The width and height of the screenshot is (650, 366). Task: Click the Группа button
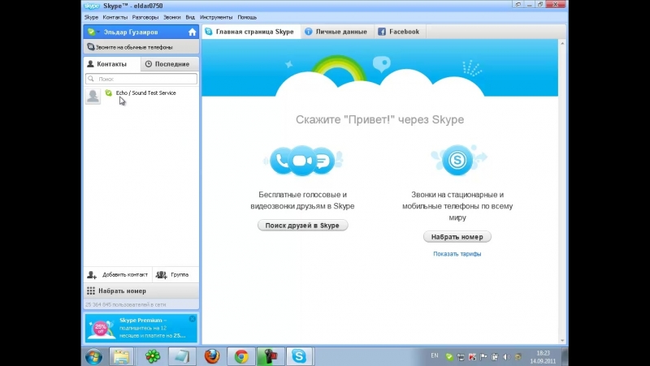click(x=175, y=274)
